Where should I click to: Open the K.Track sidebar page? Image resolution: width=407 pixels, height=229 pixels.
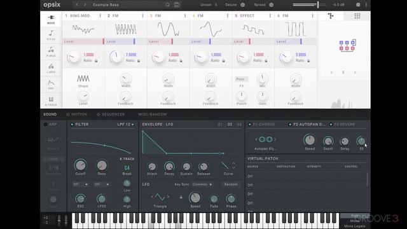(51, 101)
